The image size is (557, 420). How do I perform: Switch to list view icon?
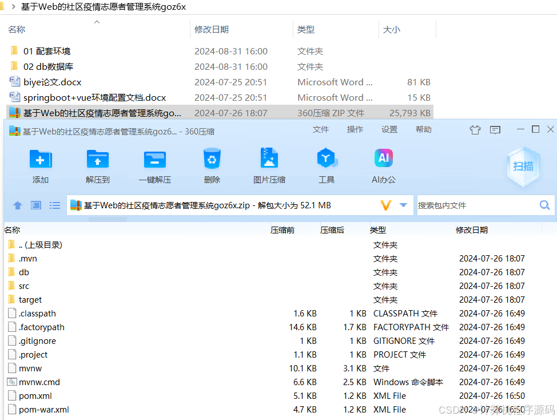pyautogui.click(x=55, y=205)
